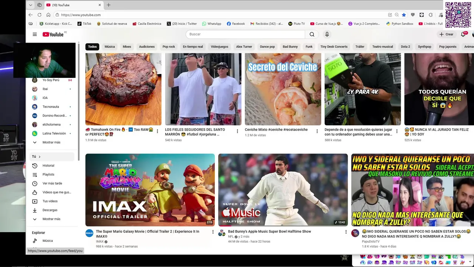Open the Facebook bookmark

pos(236,24)
